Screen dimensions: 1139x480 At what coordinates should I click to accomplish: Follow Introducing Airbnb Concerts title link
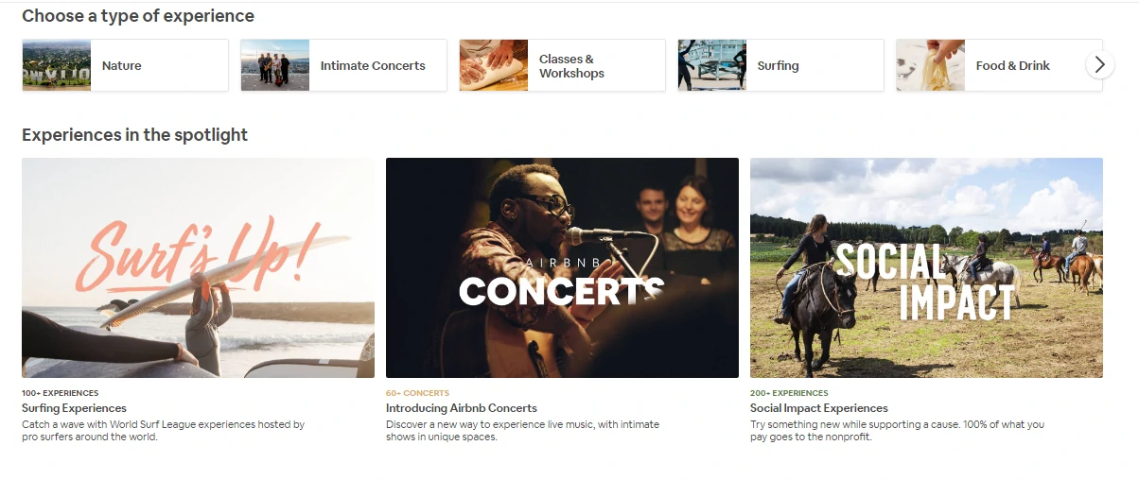[x=462, y=408]
